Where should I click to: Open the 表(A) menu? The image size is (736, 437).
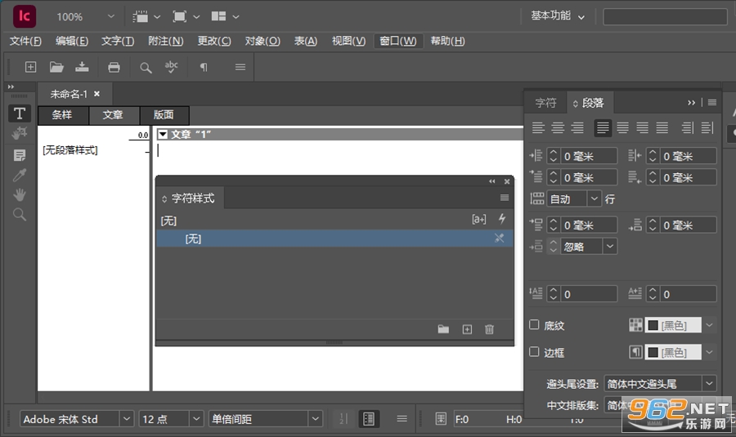[x=306, y=42]
